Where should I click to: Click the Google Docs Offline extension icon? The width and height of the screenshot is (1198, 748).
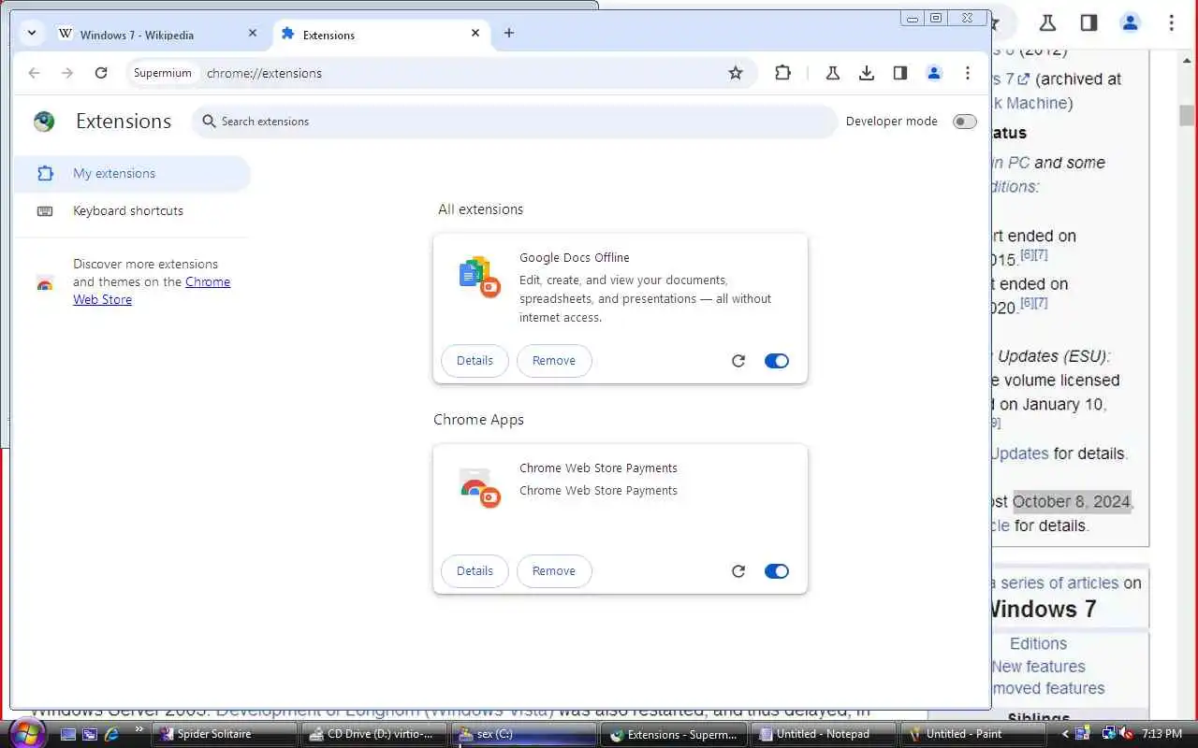pyautogui.click(x=479, y=276)
